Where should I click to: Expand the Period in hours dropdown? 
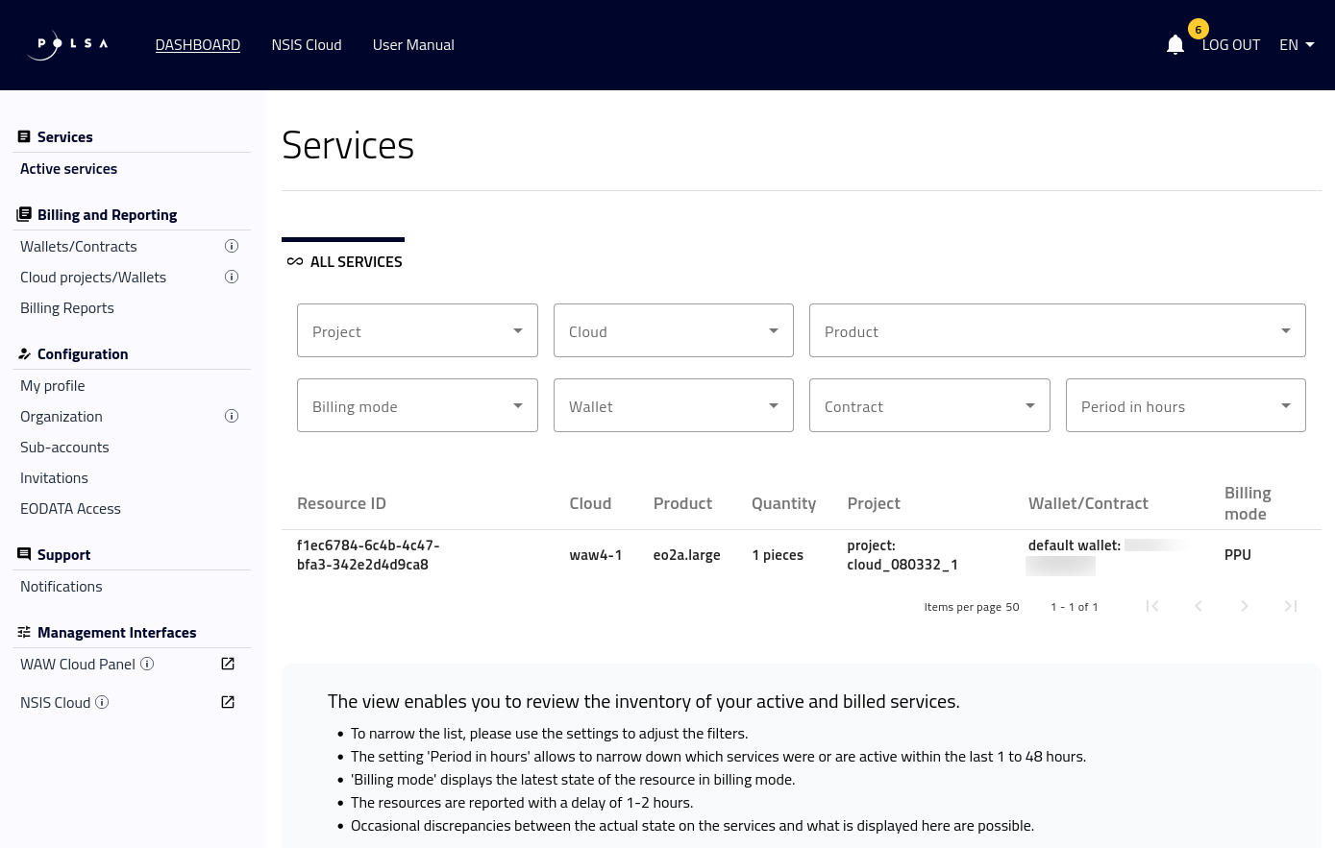coord(1185,405)
